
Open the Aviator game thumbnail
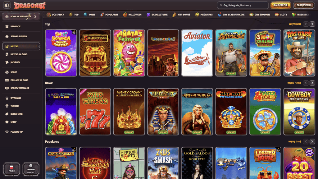197,53
